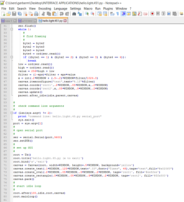
Task: Click the Undo toolbar icon
Action: pos(62,14)
